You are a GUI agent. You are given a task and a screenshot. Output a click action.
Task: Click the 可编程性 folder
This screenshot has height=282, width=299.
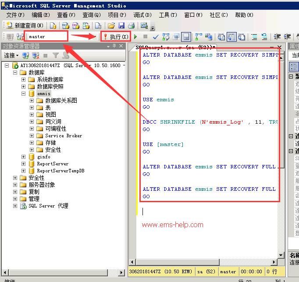click(56, 129)
